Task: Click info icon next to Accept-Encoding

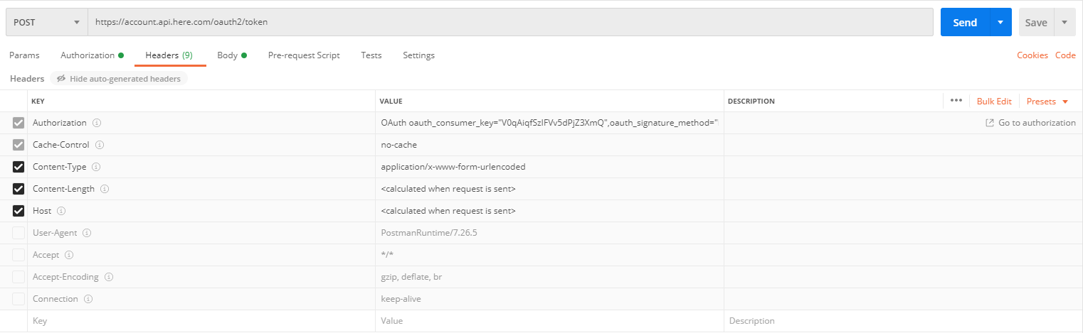Action: 109,277
